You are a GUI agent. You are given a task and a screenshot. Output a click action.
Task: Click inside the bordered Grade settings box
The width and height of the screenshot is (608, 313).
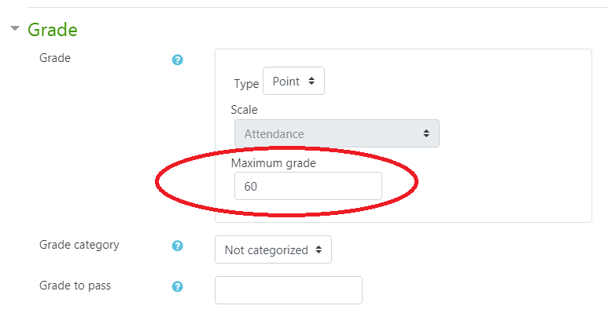[504, 136]
